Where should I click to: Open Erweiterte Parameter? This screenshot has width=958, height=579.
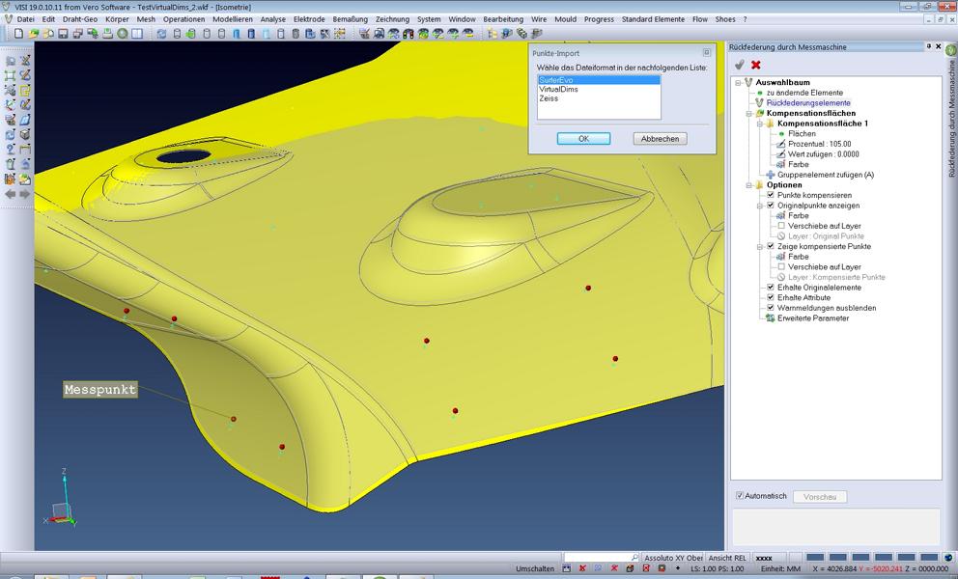812,318
